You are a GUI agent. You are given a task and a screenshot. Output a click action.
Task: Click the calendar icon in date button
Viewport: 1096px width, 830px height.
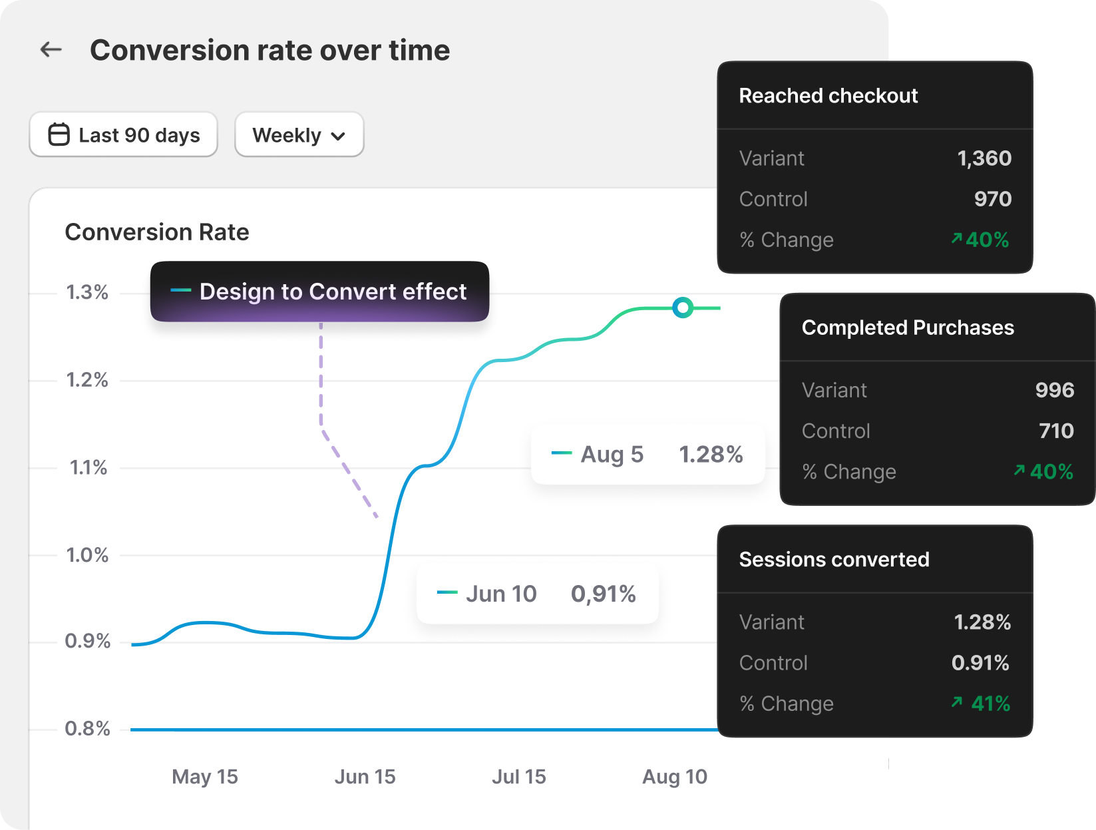(59, 134)
